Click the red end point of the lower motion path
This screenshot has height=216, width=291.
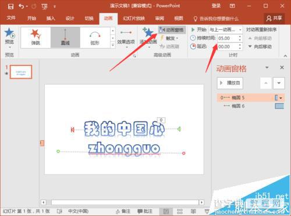pos(183,153)
